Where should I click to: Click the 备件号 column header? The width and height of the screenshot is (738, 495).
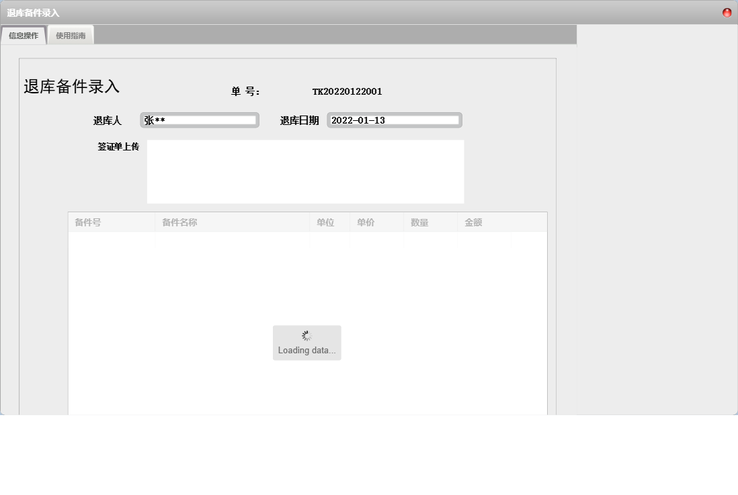pos(88,222)
